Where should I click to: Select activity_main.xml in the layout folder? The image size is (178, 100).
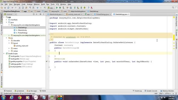pos(22,46)
